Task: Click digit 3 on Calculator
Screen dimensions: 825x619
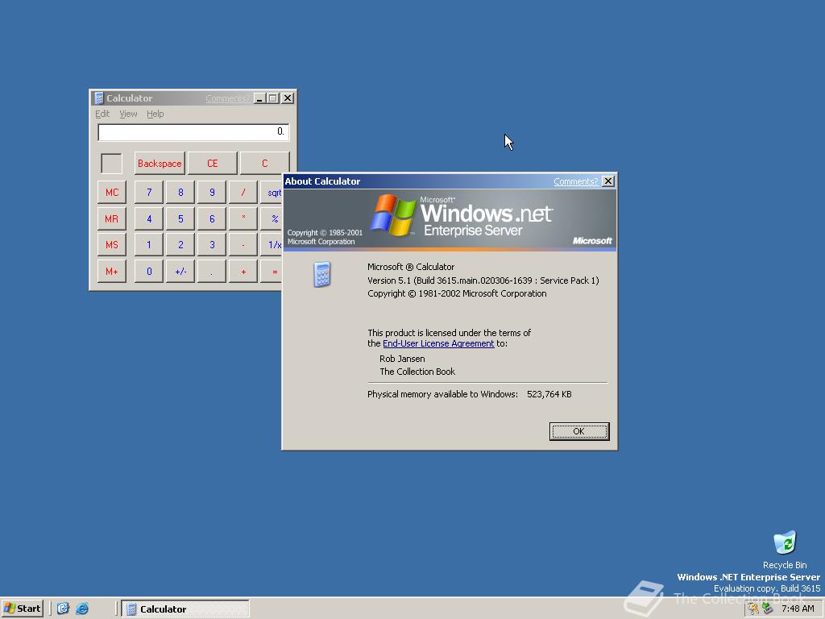Action: [212, 245]
